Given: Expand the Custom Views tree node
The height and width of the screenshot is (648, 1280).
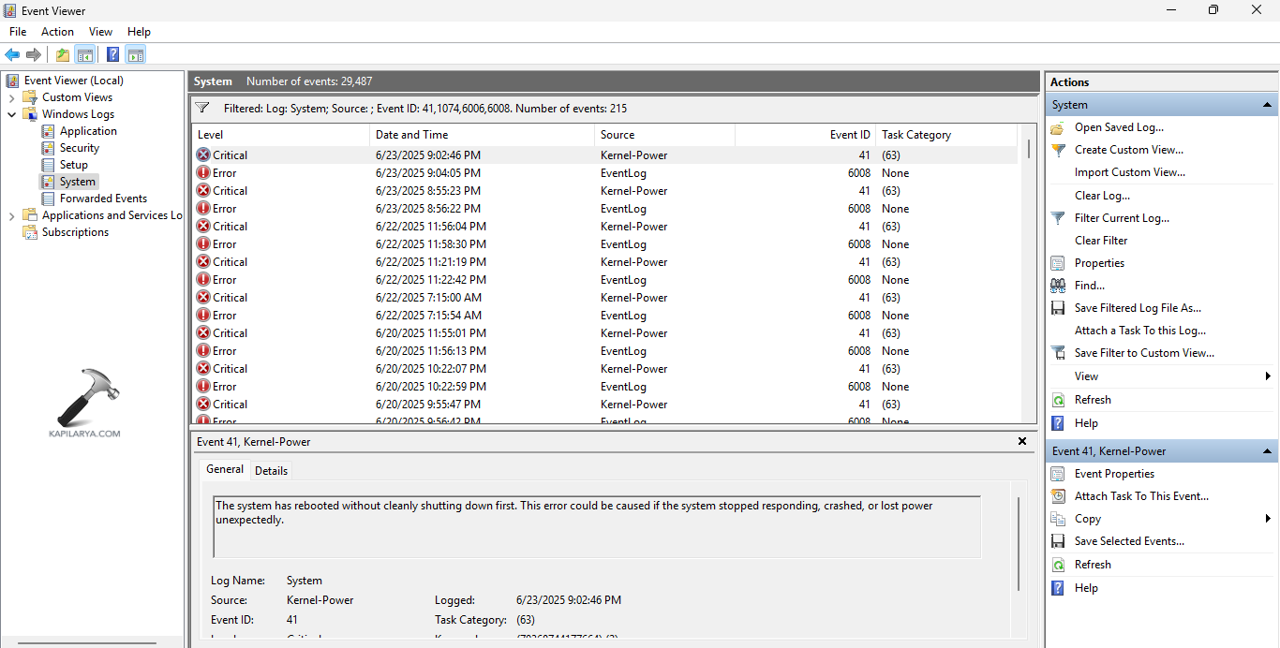Looking at the screenshot, I should (11, 97).
